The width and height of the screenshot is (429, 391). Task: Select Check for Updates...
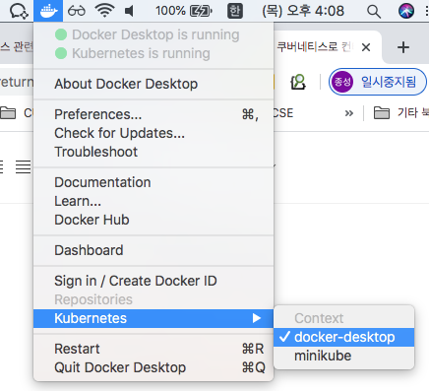point(153,133)
